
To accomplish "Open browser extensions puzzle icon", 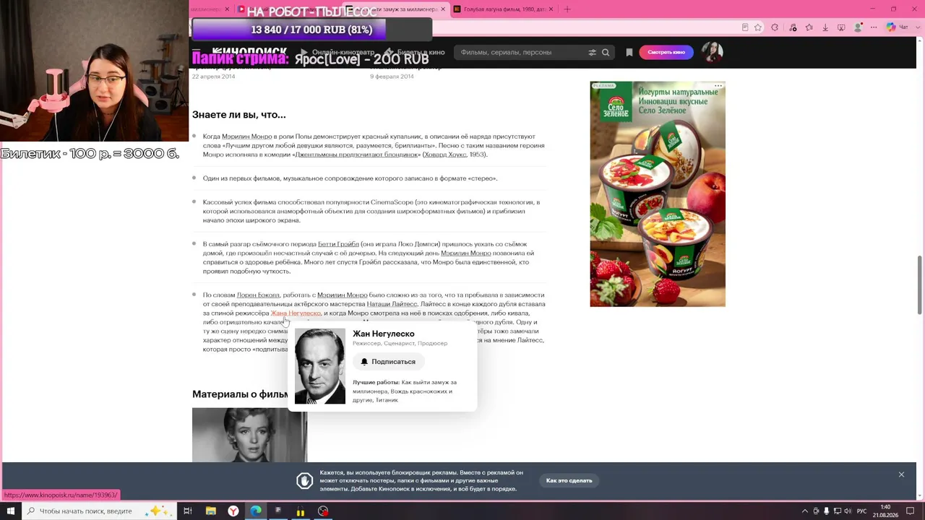I will 775,27.
